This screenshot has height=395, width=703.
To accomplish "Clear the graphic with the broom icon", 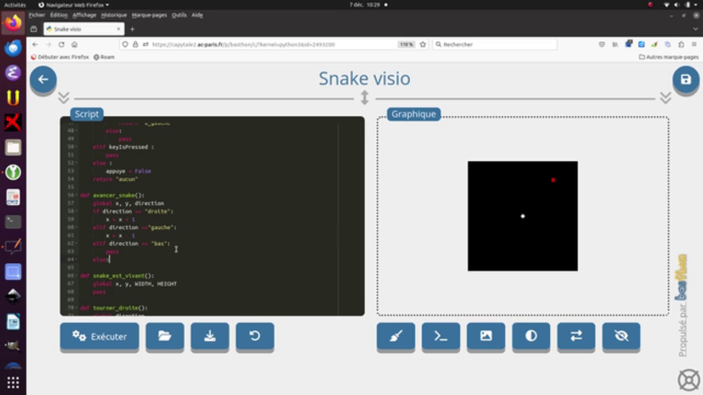I will pos(395,336).
